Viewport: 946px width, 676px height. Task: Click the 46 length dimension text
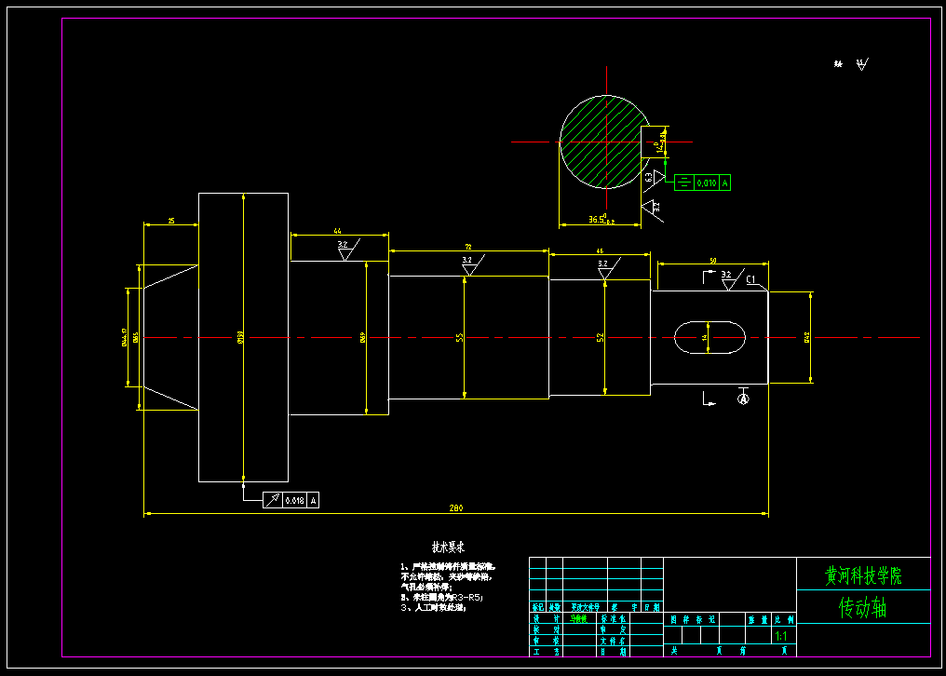pyautogui.click(x=600, y=250)
